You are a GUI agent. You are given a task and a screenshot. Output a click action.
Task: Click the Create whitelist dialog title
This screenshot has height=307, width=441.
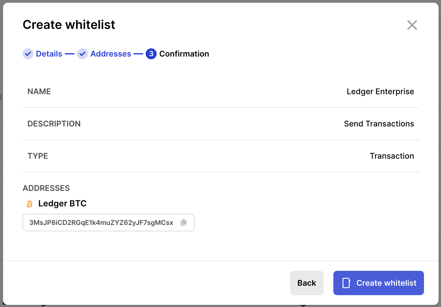pos(69,25)
